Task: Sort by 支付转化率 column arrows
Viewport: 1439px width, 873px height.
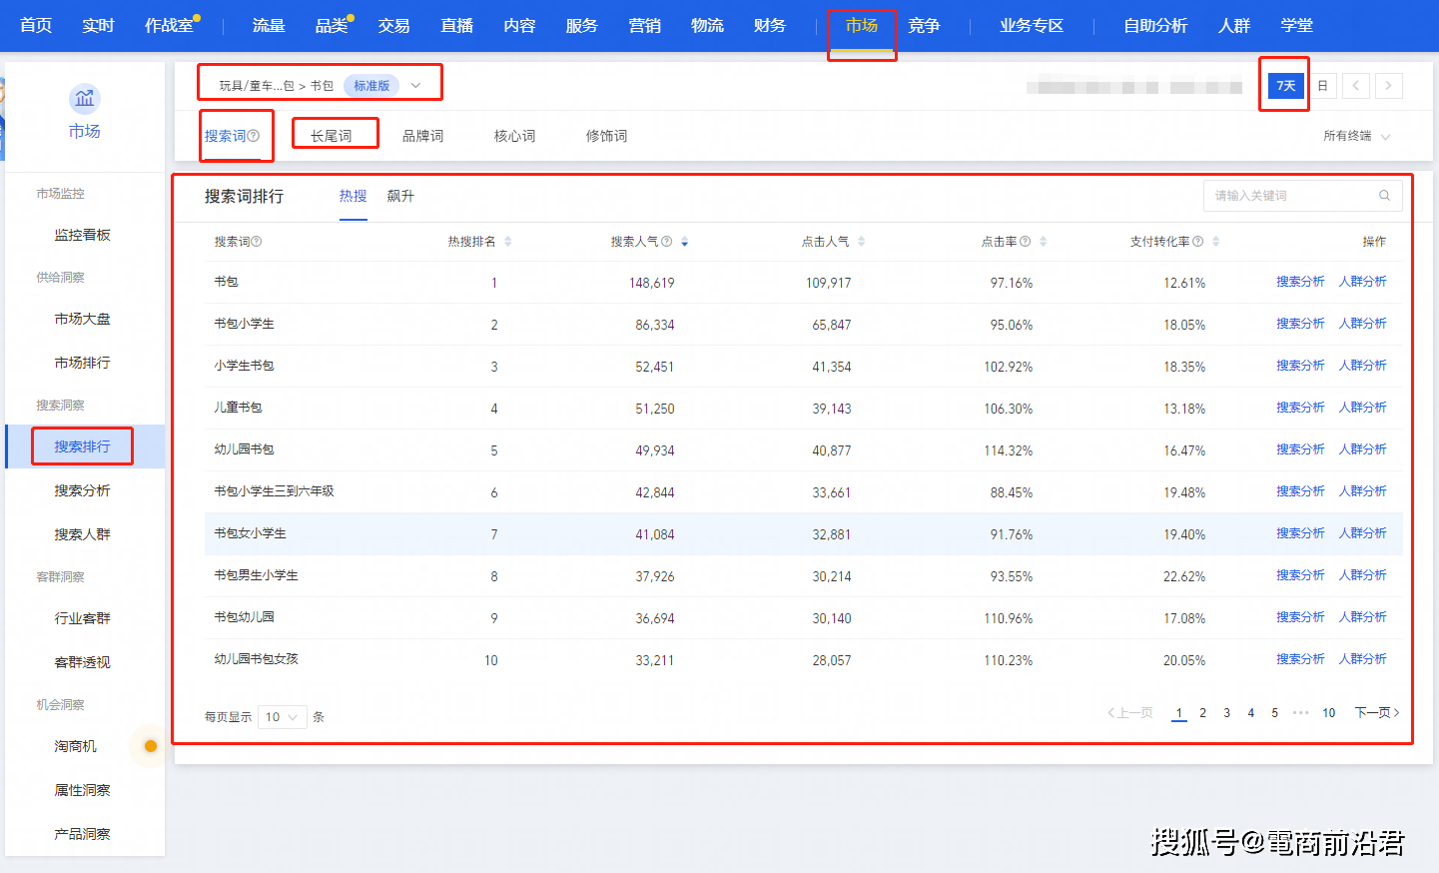Action: [x=1215, y=242]
